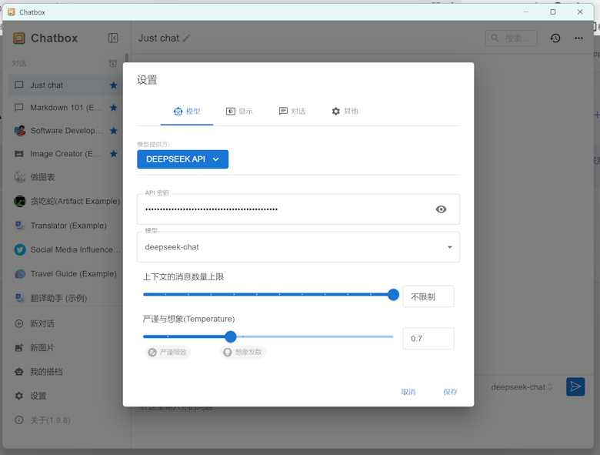This screenshot has width=600, height=455.
Task: Click the 保存 button
Action: click(x=450, y=392)
